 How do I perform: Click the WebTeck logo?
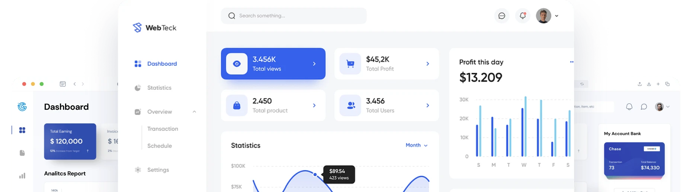(x=154, y=28)
